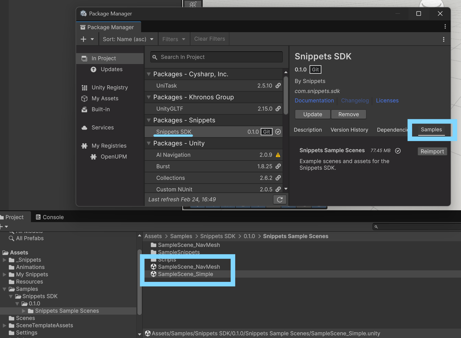Click Clear Filters button
The width and height of the screenshot is (461, 338).
[x=210, y=39]
